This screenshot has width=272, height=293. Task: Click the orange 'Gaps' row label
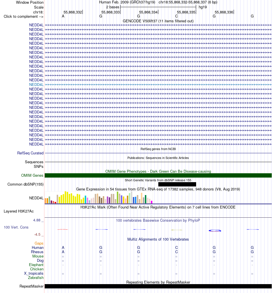pos(39,243)
